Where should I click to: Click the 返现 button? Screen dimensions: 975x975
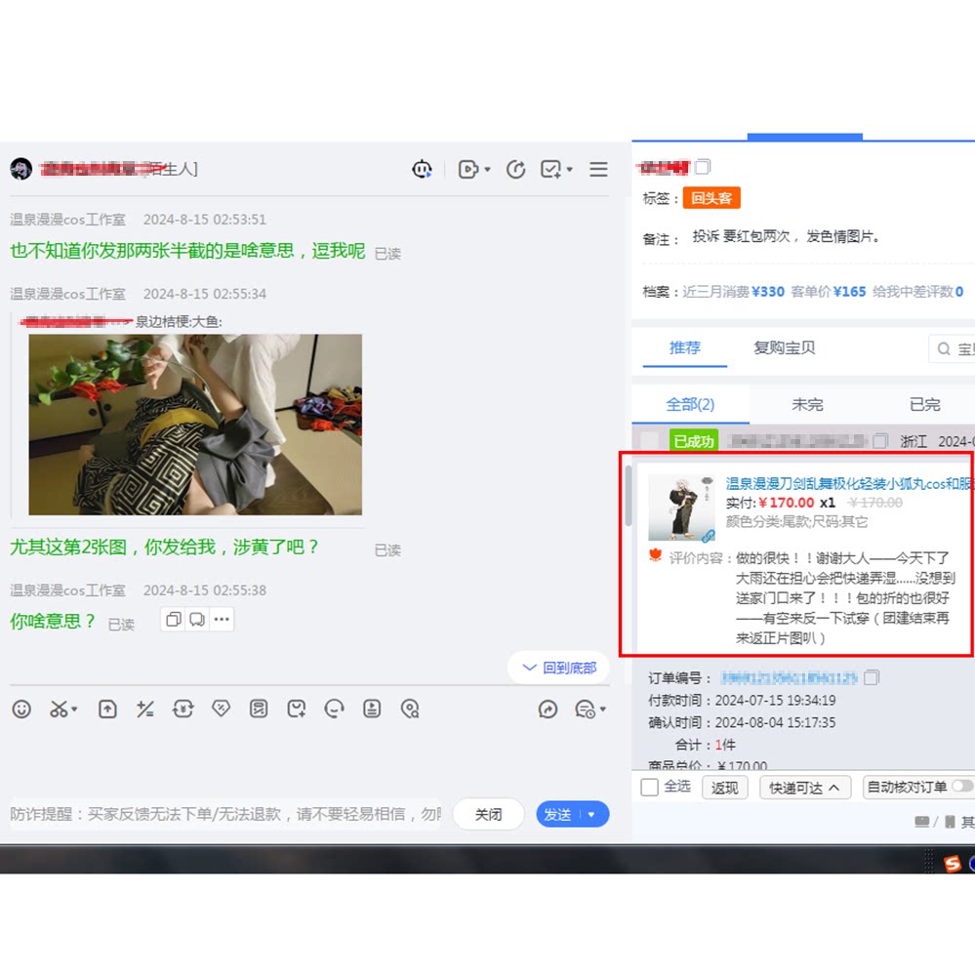coord(724,788)
